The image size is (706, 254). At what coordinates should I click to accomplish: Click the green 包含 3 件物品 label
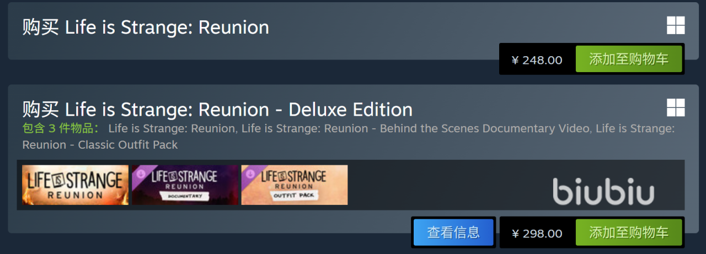(x=61, y=129)
